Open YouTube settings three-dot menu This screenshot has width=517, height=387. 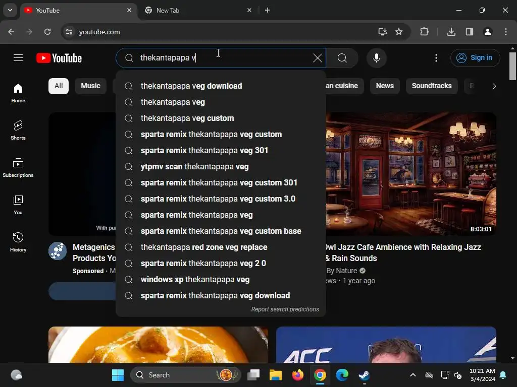[436, 58]
